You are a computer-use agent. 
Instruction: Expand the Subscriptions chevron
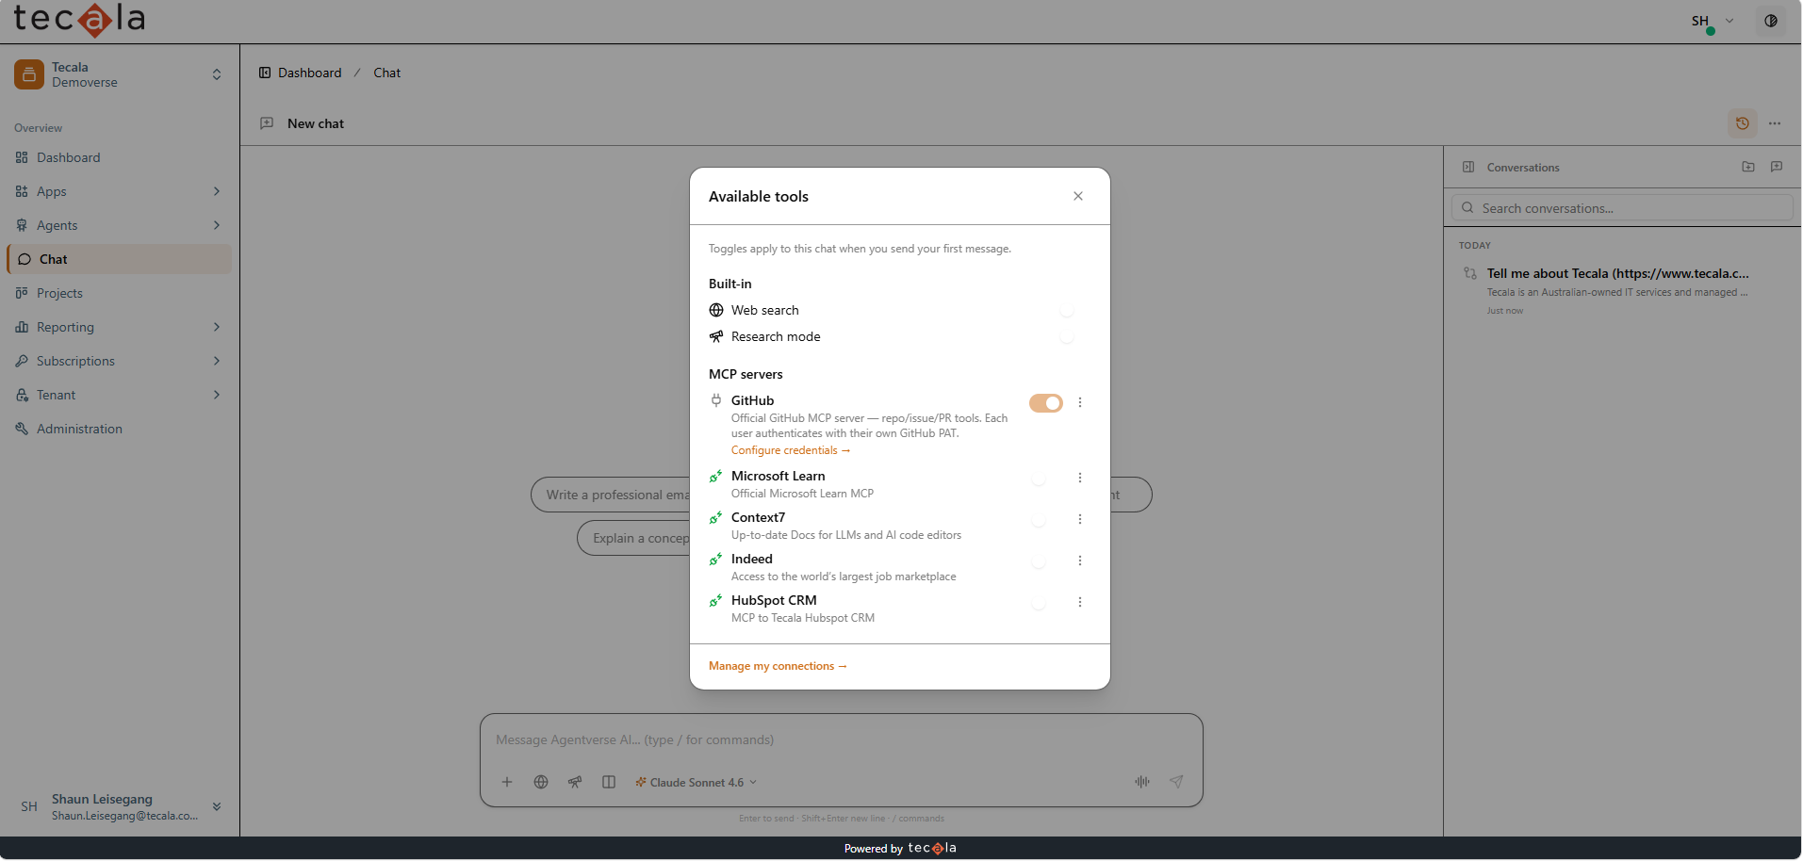[x=217, y=361]
